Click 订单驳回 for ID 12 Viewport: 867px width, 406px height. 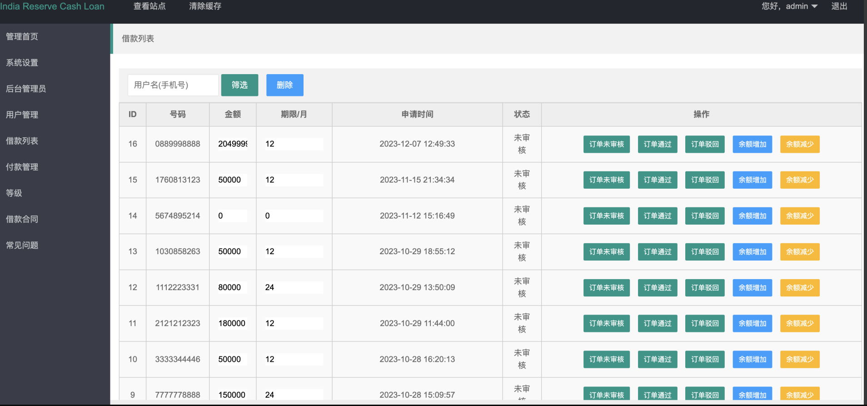[x=705, y=288]
